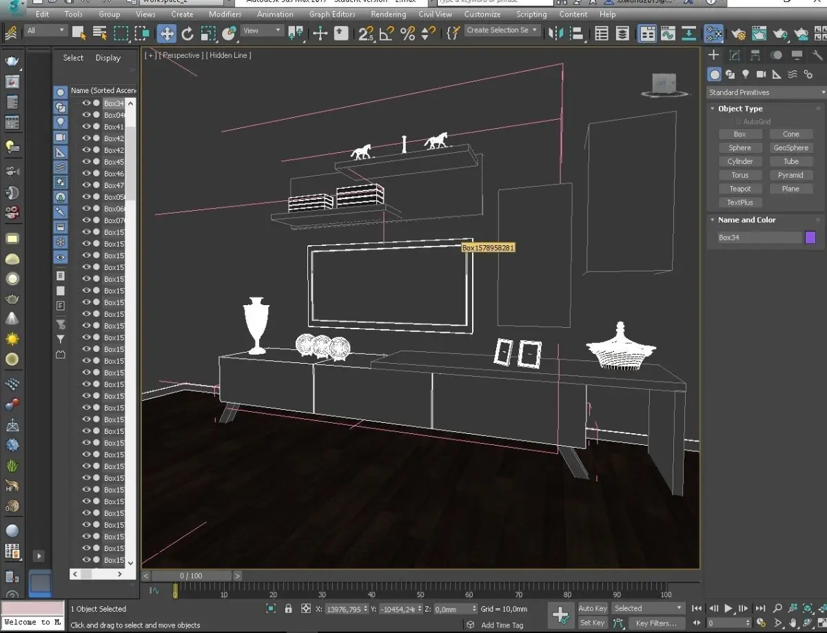Open the Modify panel tab icon
The height and width of the screenshot is (633, 827).
point(735,55)
